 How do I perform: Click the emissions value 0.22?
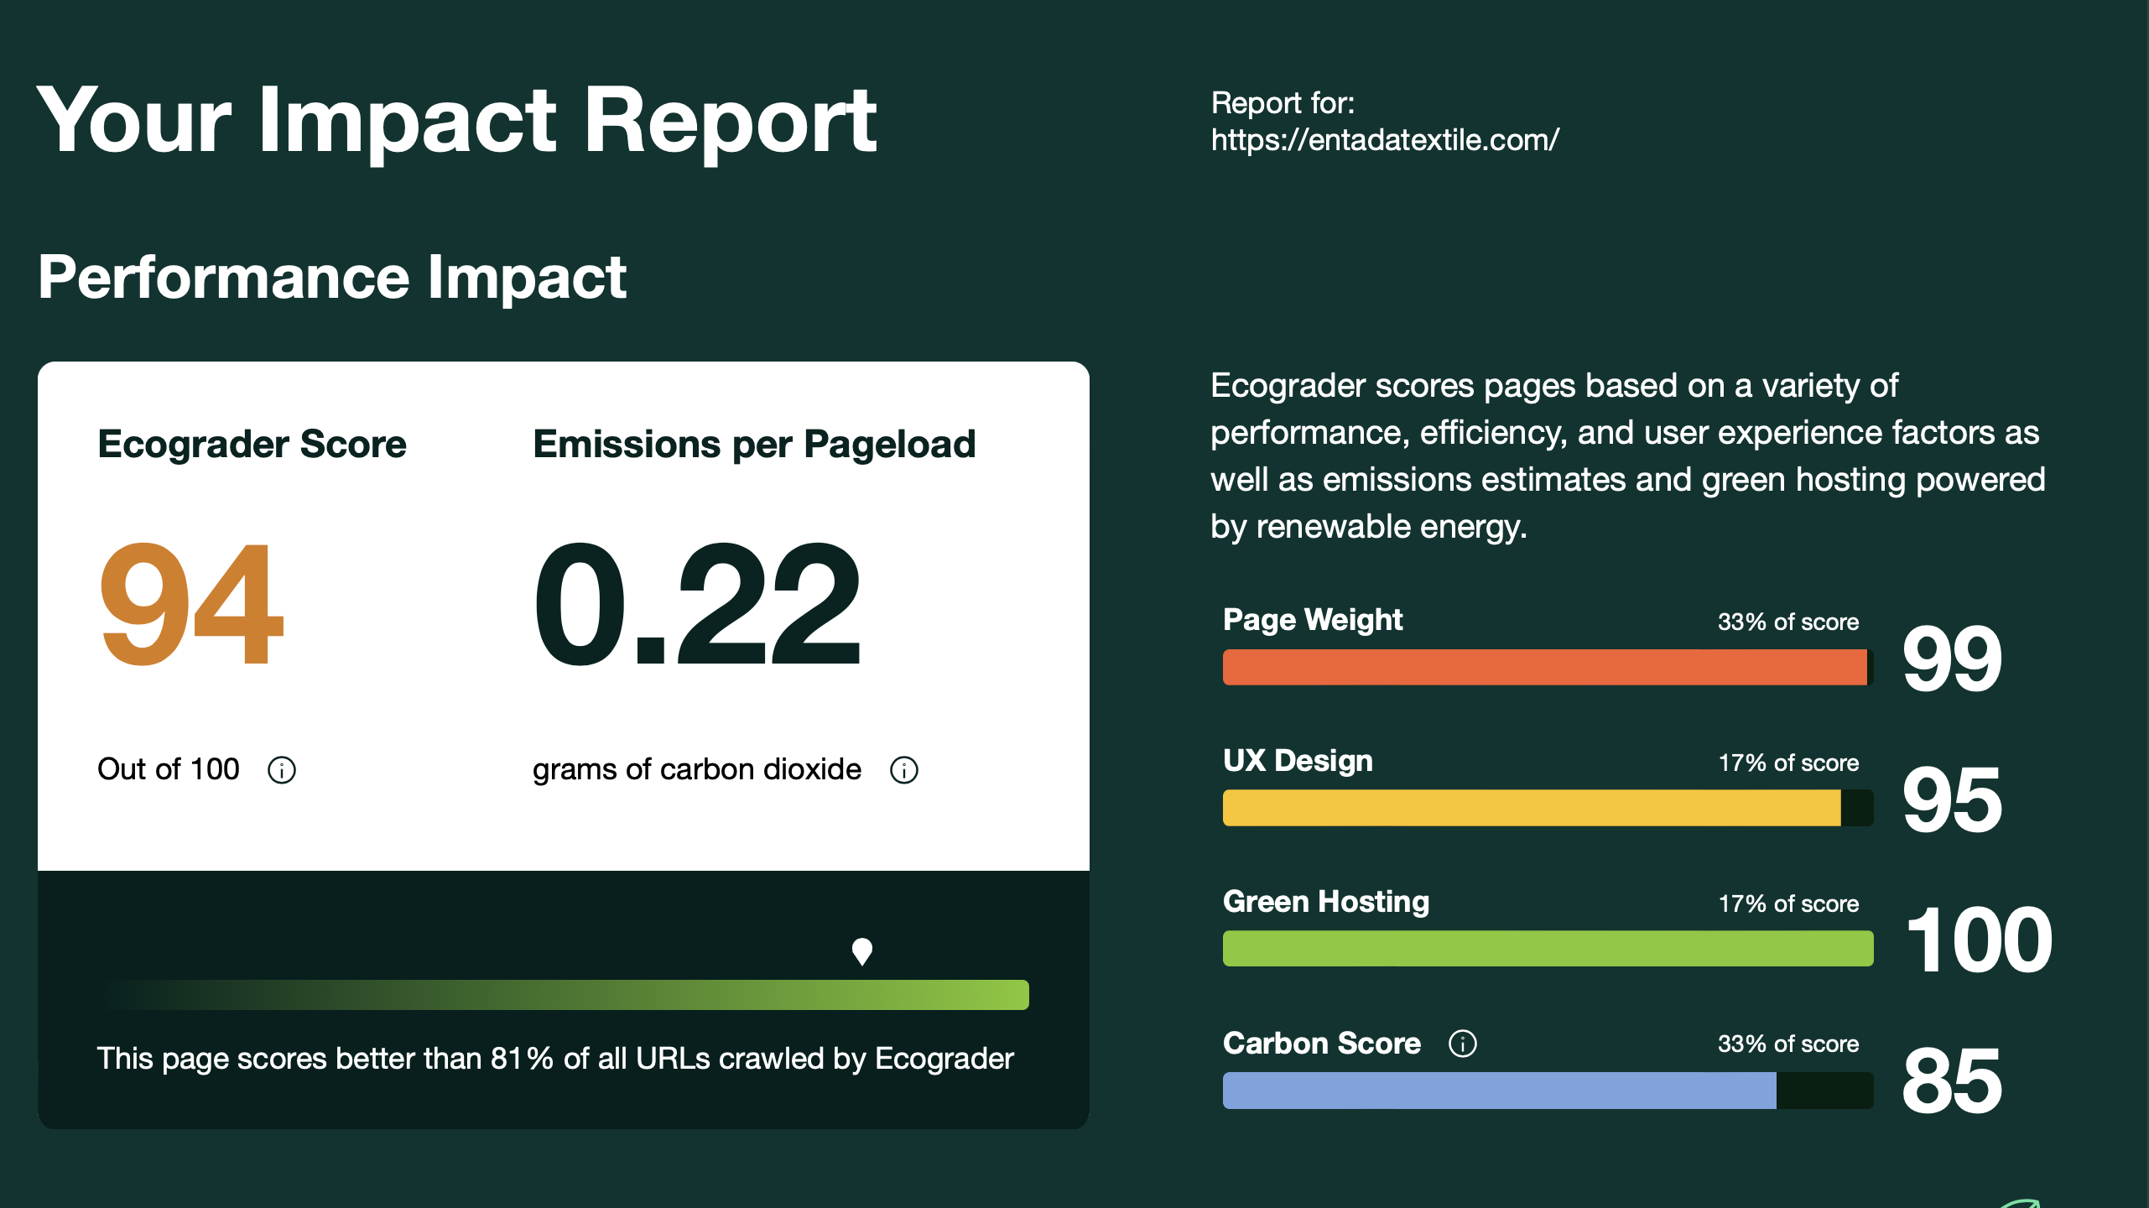[698, 604]
